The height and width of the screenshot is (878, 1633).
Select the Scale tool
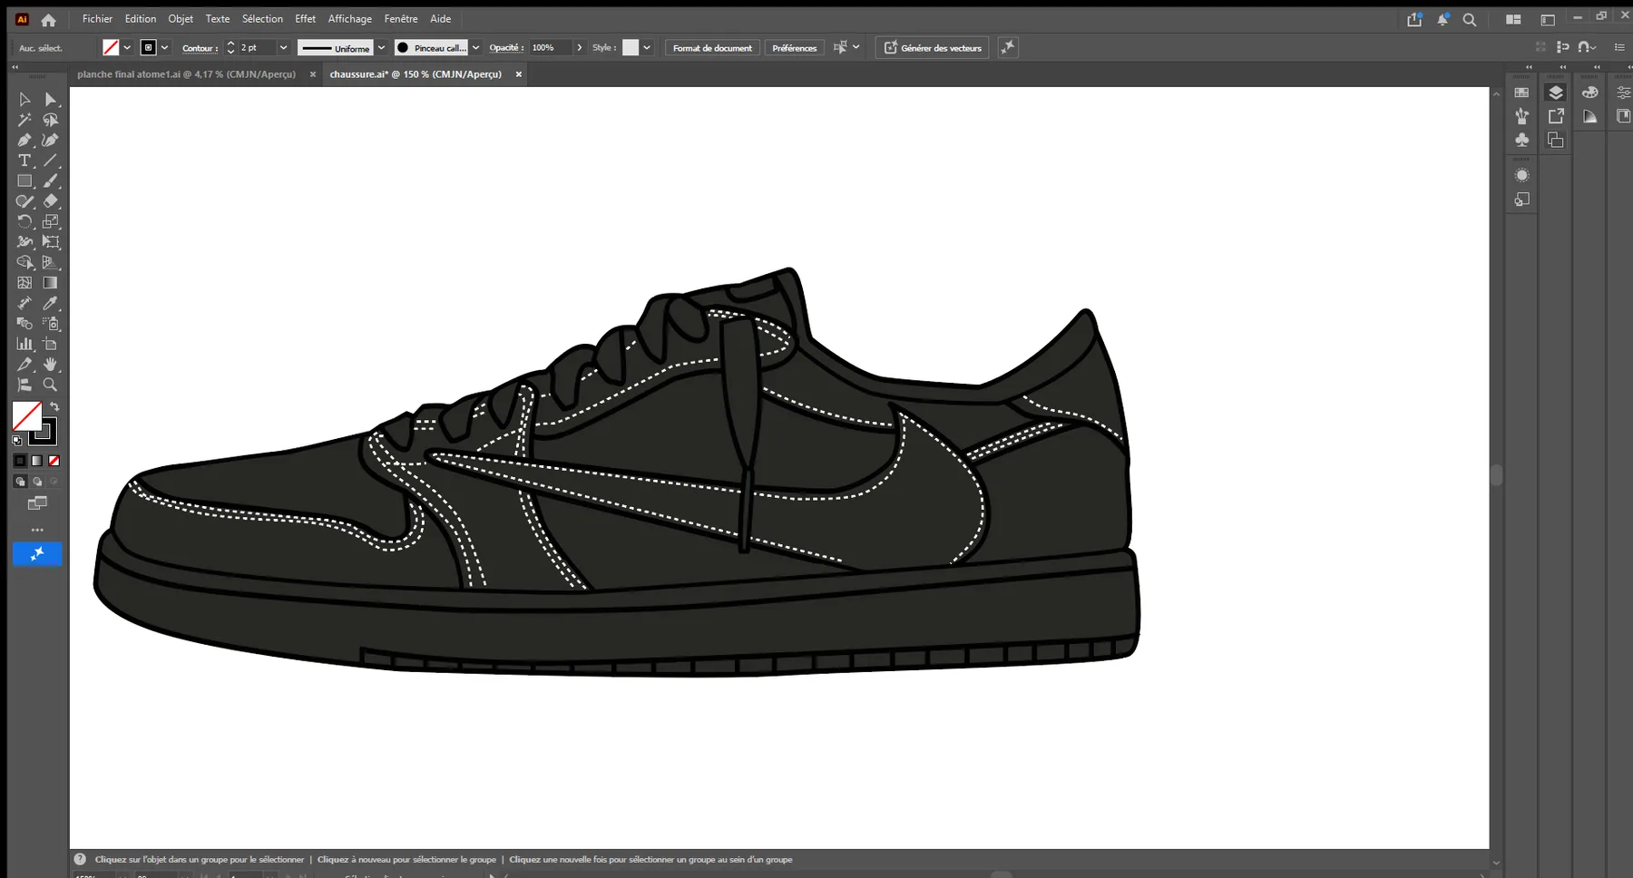pos(51,222)
